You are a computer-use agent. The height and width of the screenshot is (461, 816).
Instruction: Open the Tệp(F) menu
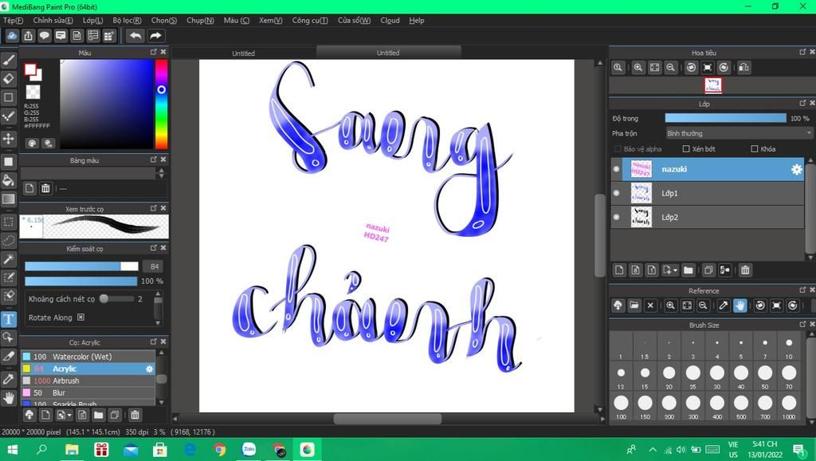pos(13,20)
